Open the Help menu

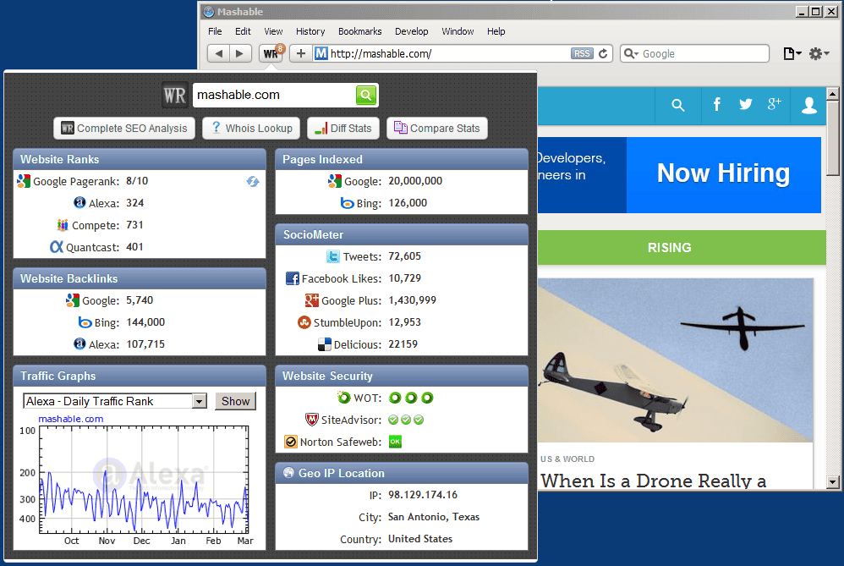click(x=496, y=31)
